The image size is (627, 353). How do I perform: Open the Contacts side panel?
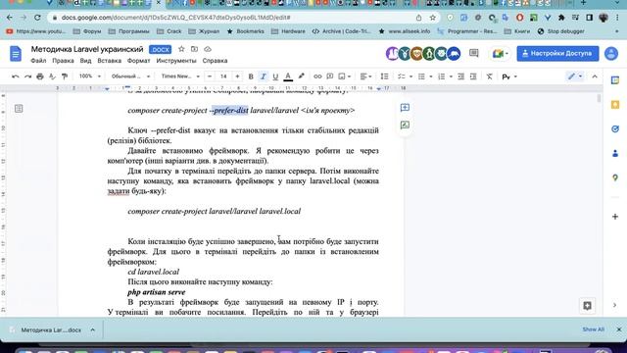pyautogui.click(x=615, y=153)
